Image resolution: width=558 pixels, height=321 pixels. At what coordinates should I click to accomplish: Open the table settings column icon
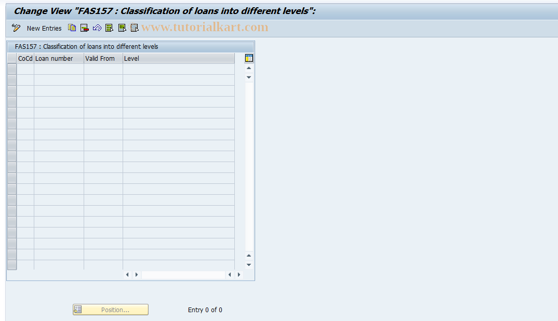click(249, 58)
